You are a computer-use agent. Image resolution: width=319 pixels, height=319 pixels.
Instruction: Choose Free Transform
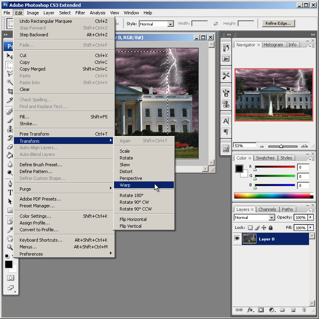click(64, 134)
